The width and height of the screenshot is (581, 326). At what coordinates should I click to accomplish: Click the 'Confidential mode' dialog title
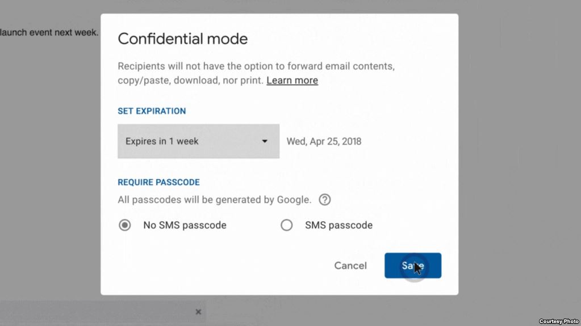coord(182,39)
